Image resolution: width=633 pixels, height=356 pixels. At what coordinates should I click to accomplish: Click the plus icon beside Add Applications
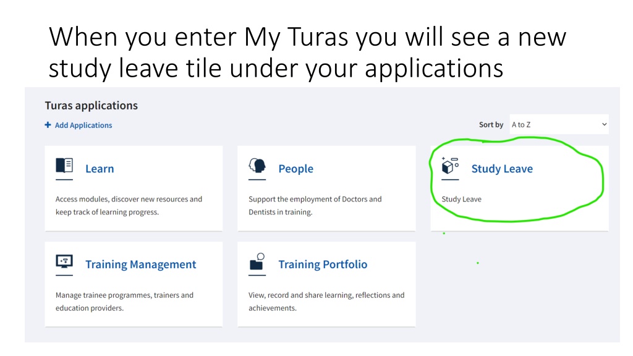(x=48, y=125)
